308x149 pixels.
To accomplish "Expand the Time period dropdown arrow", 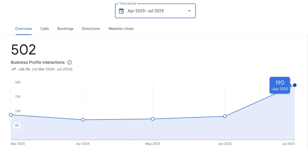I will click(x=189, y=11).
